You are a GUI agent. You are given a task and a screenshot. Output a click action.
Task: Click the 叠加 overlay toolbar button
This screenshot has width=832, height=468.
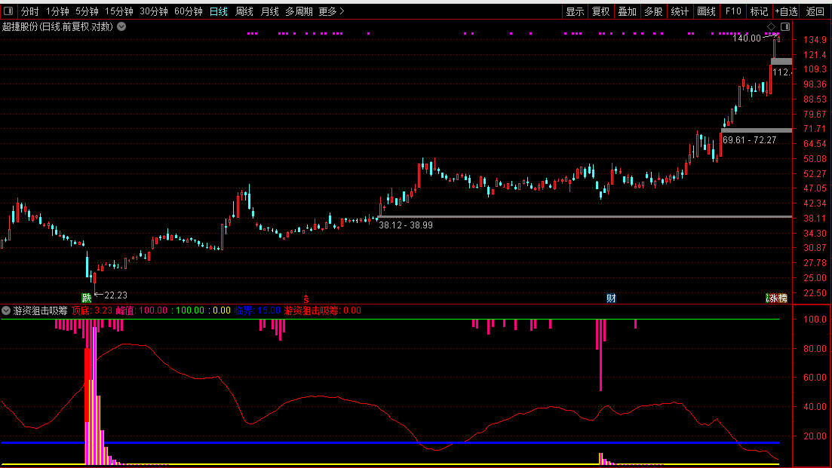(627, 11)
